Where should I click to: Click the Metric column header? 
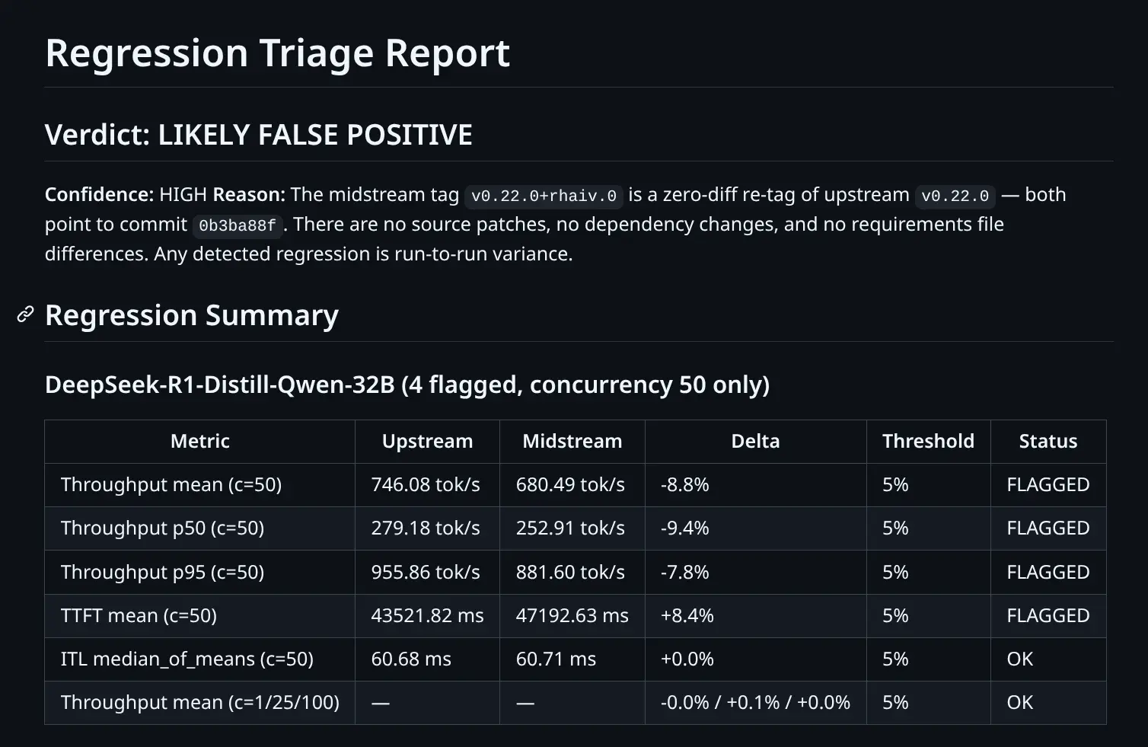[x=199, y=442]
